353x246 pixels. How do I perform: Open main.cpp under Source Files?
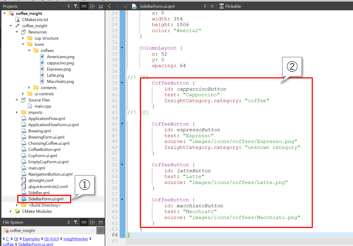tap(43, 106)
